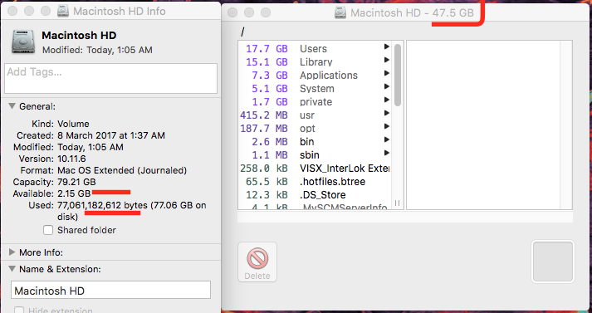Select the Library row
592x313 pixels.
[x=316, y=62]
